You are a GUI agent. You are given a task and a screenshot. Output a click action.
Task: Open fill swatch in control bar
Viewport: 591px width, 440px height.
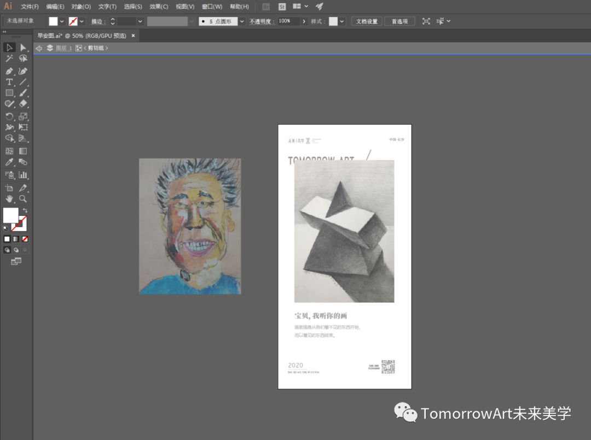point(53,21)
